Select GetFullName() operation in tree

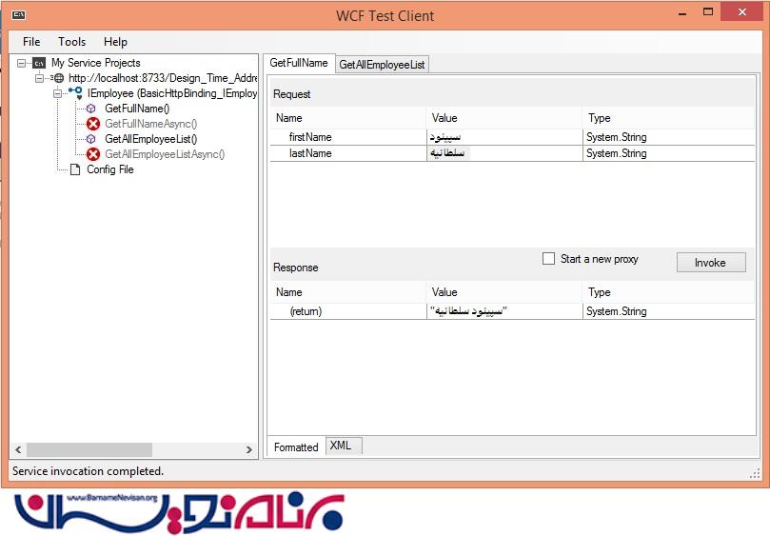[x=137, y=109]
